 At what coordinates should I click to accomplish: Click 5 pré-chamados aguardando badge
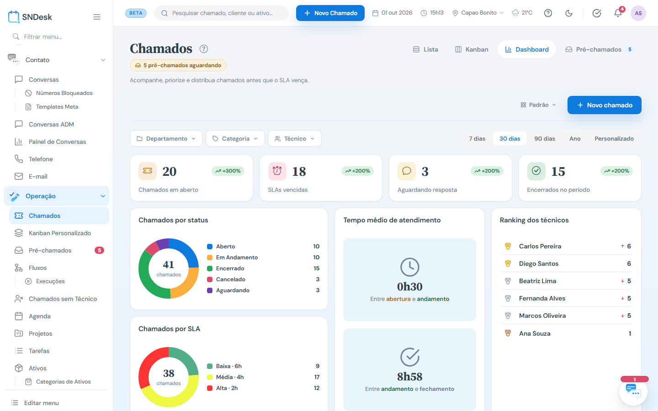[178, 65]
